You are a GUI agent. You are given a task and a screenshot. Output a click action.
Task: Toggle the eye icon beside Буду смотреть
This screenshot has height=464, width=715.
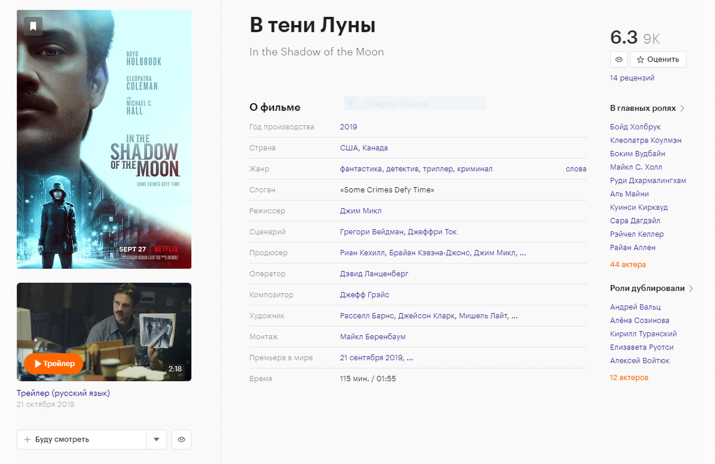pyautogui.click(x=181, y=440)
